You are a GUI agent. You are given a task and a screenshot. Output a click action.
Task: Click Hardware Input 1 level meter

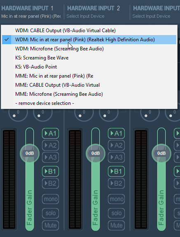(9, 179)
